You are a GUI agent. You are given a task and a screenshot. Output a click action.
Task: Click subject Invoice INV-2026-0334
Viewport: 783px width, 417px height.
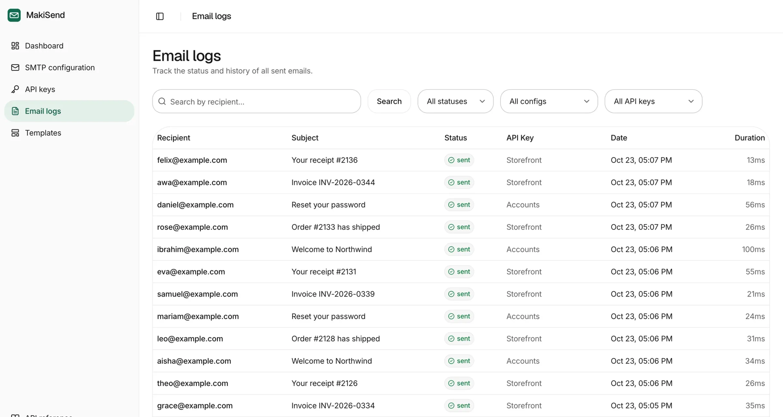[333, 406]
